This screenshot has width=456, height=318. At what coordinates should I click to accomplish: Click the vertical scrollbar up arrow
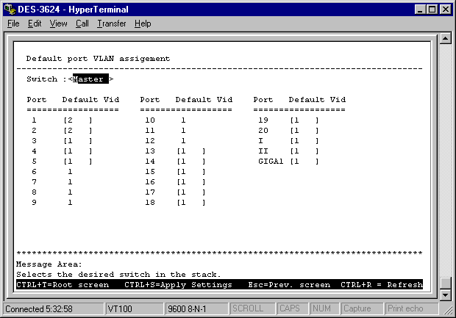[x=445, y=37]
